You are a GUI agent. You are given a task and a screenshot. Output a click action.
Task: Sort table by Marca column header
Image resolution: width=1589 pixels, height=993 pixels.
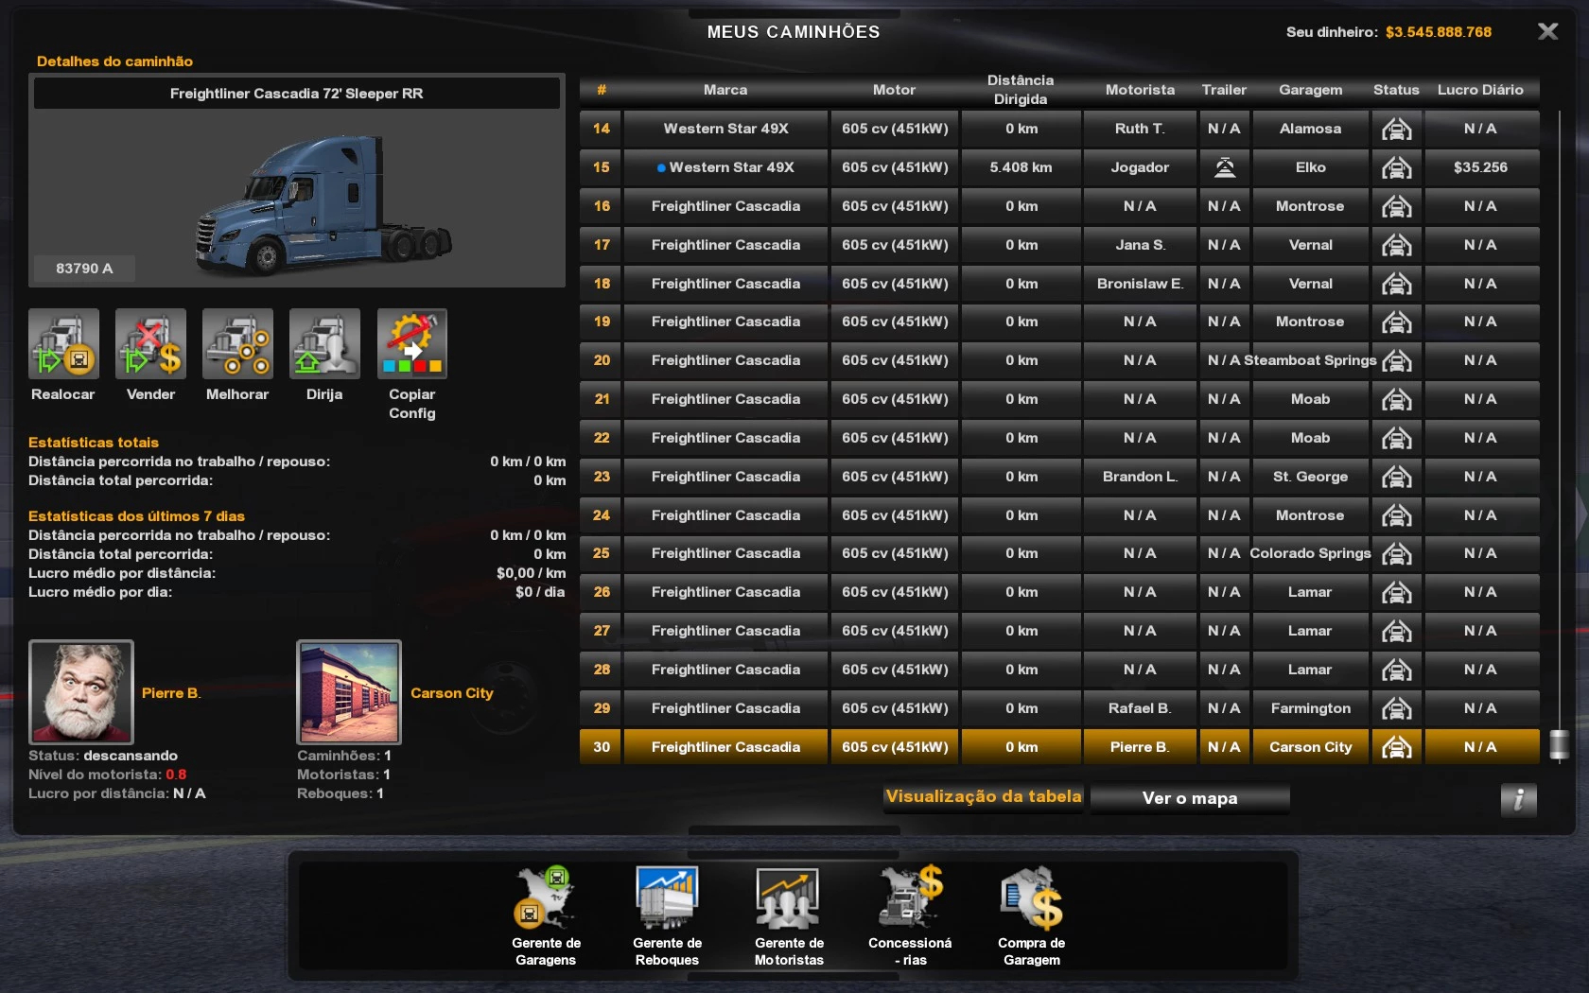click(x=725, y=90)
